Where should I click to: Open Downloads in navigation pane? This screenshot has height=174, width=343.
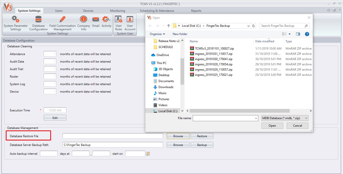163,87
